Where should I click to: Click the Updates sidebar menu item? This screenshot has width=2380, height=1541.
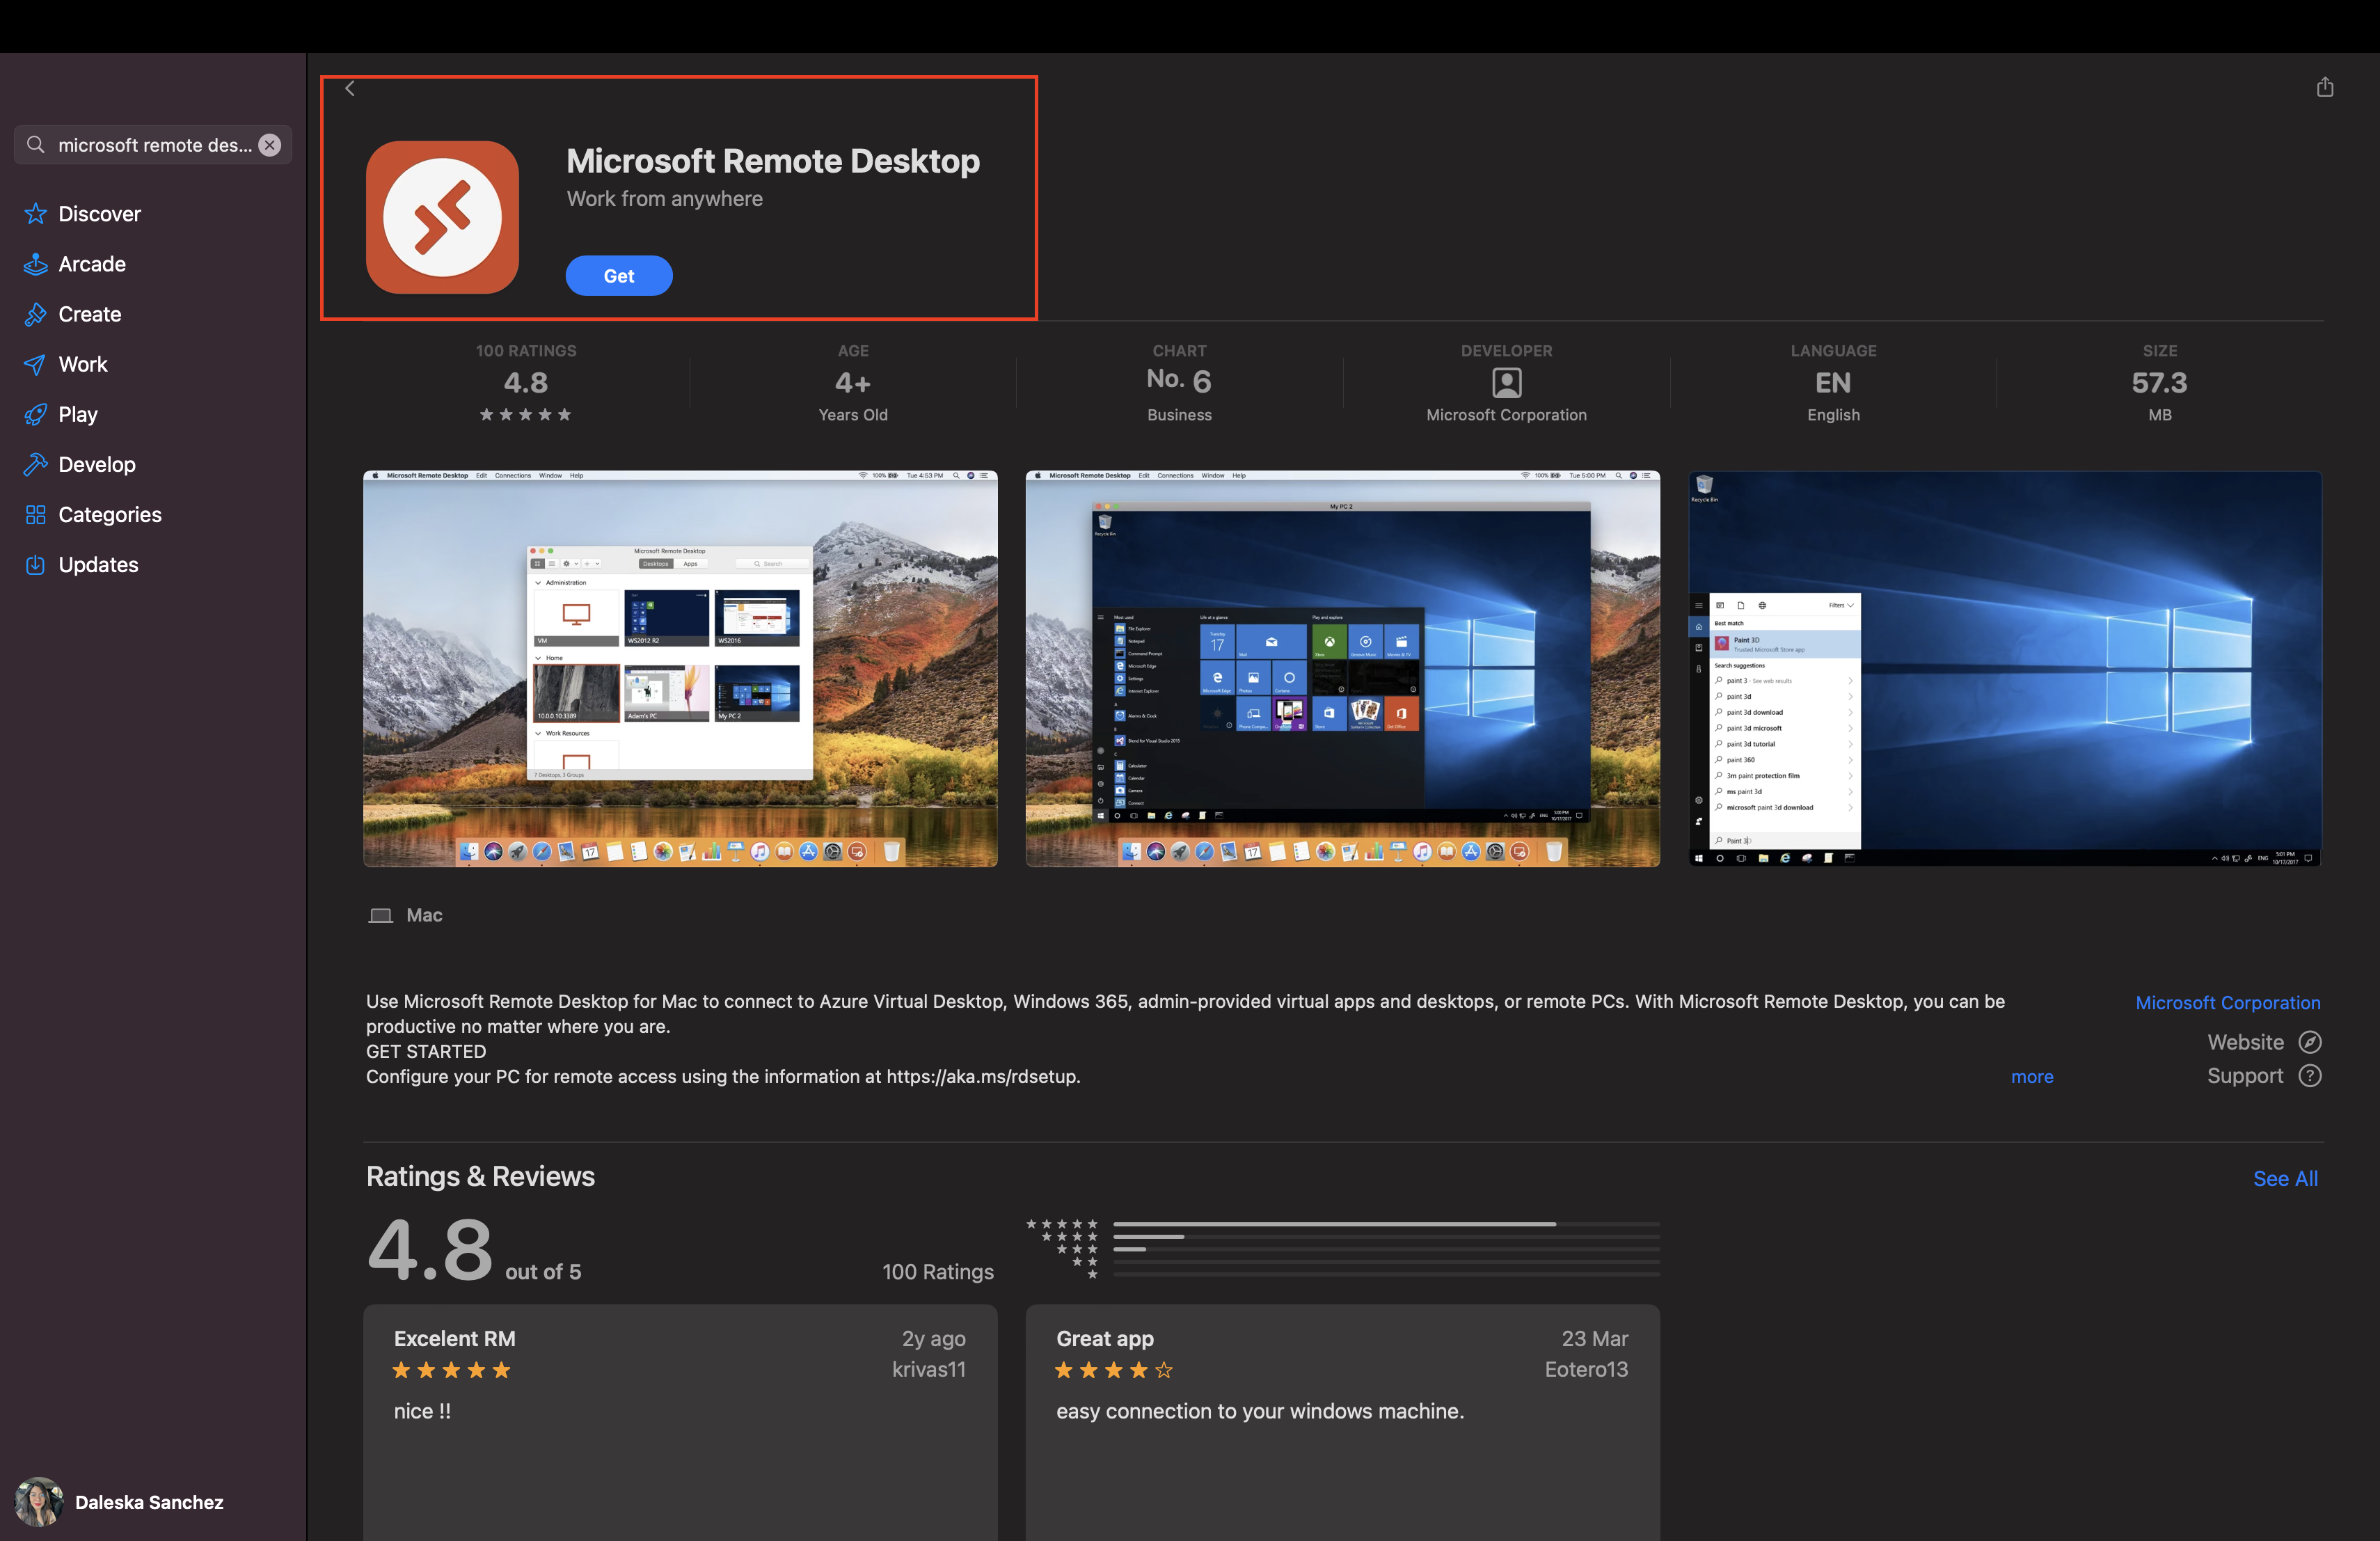coord(99,564)
